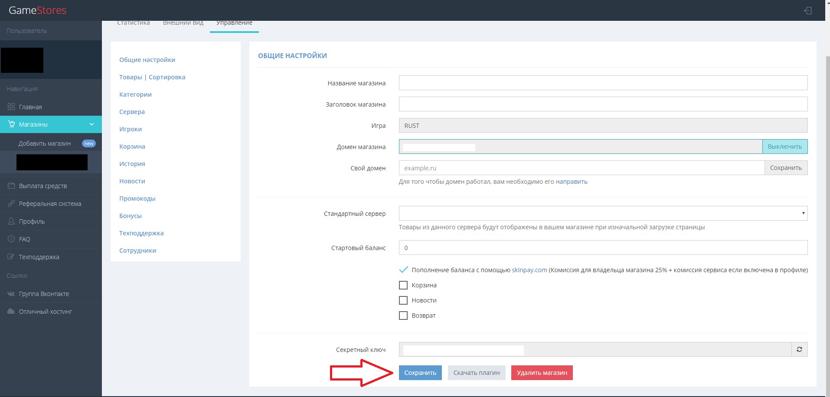830x397 pixels.
Task: Open Общие настройки section
Action: click(147, 60)
